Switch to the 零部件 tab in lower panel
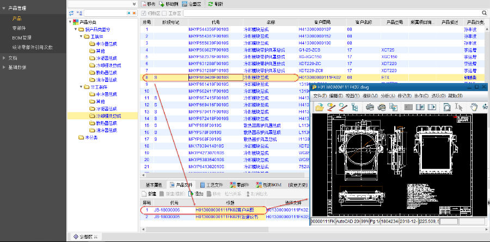This screenshot has width=490, height=242. point(240,184)
